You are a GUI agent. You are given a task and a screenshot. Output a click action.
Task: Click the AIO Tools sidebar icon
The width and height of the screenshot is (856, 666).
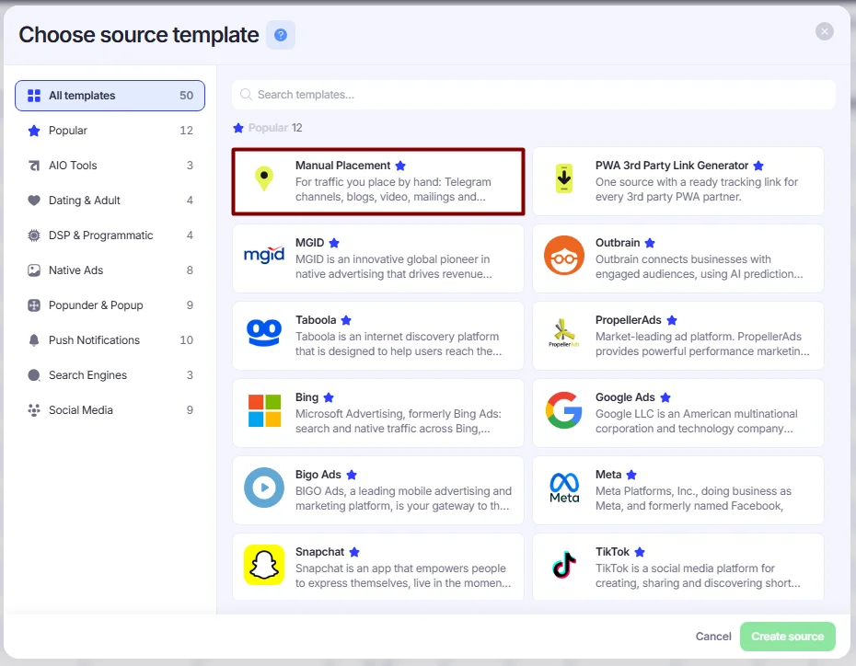(34, 166)
